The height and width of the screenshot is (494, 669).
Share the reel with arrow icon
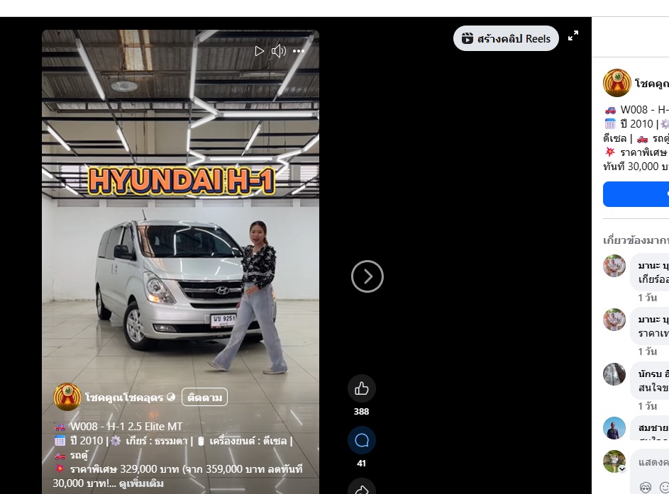coord(361,488)
